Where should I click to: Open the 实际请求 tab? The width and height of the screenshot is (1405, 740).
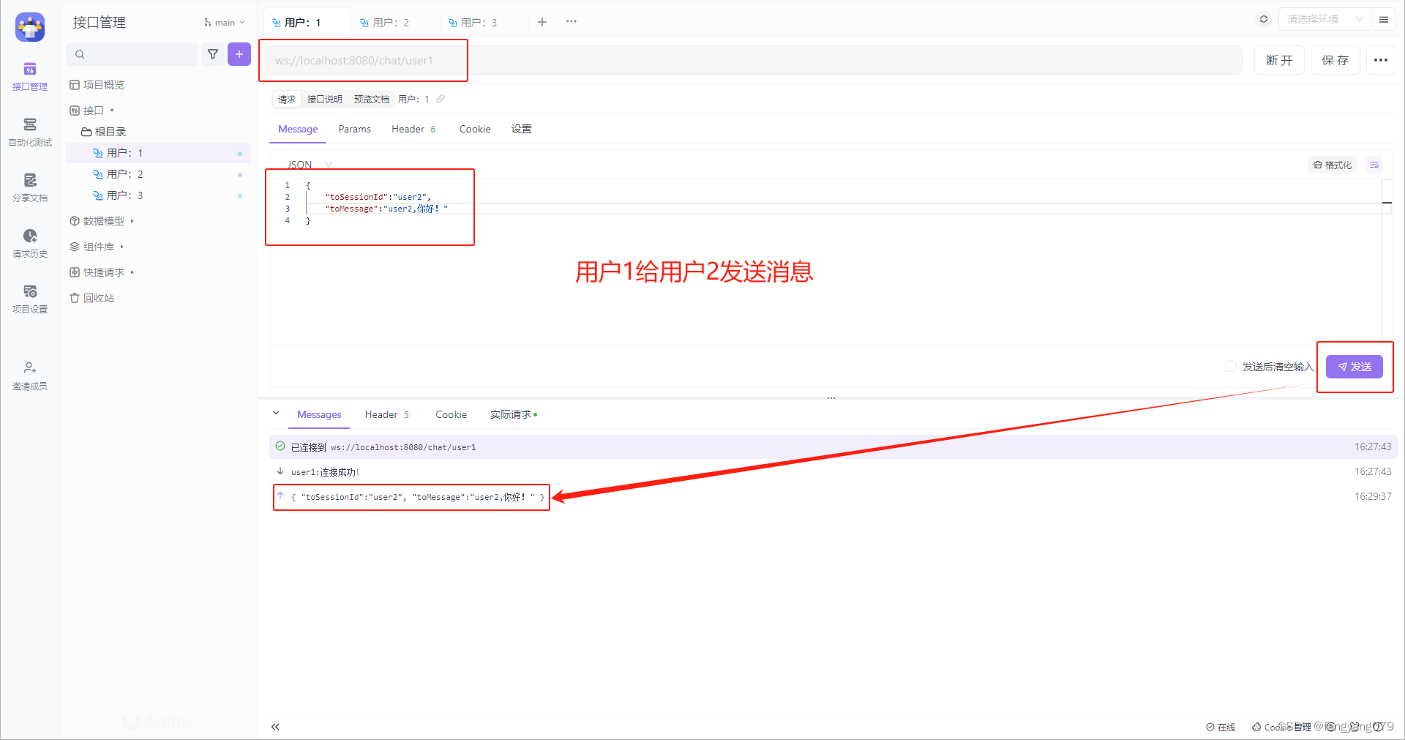(514, 414)
